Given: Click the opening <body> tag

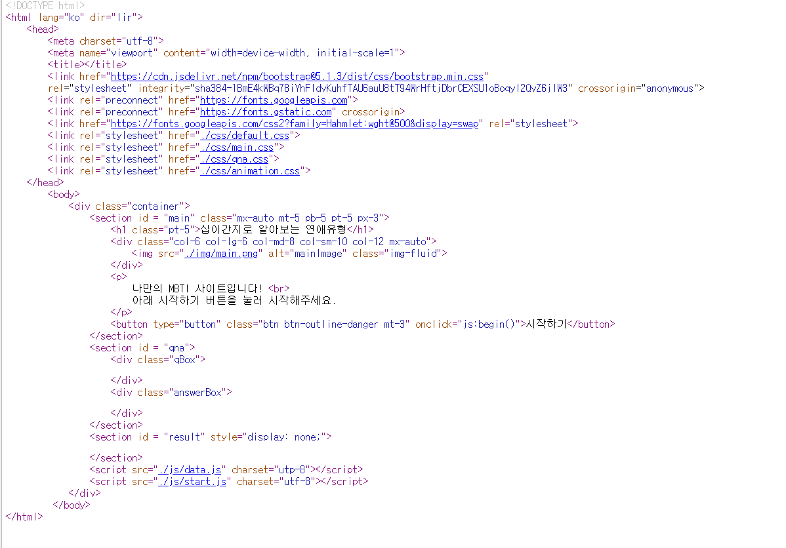Looking at the screenshot, I should (64, 194).
